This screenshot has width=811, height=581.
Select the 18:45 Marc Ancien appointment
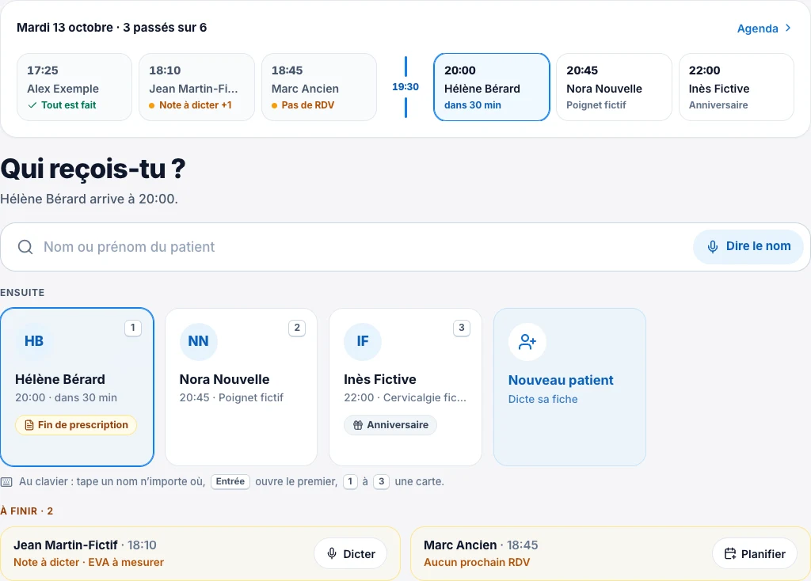point(319,87)
